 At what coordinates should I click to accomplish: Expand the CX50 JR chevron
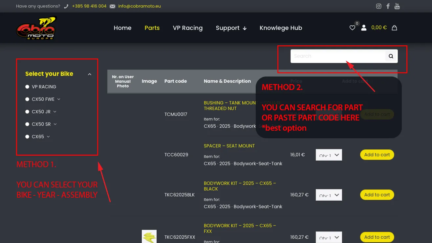(x=55, y=112)
